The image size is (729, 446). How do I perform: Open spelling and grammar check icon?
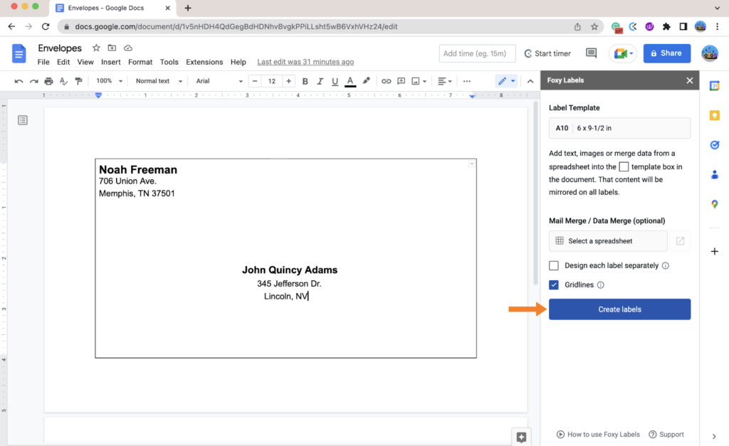point(63,80)
